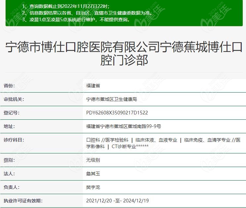246x208 pixels.
Task: Click the value 福建省
Action: click(93, 86)
